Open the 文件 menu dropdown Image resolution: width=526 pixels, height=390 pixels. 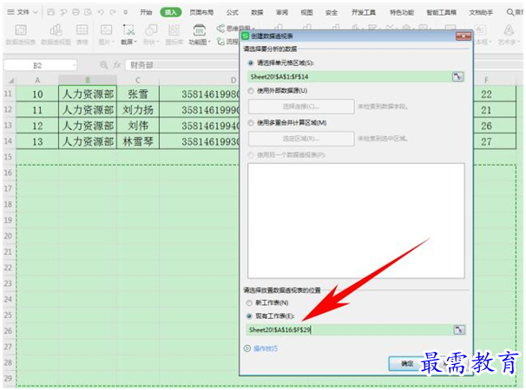click(23, 12)
